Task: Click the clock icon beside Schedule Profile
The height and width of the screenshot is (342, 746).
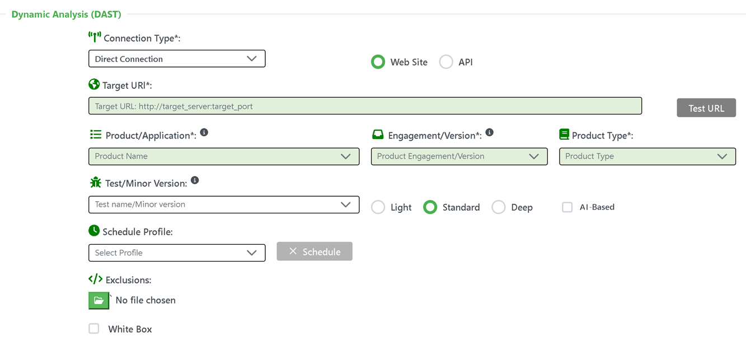Action: [x=94, y=231]
